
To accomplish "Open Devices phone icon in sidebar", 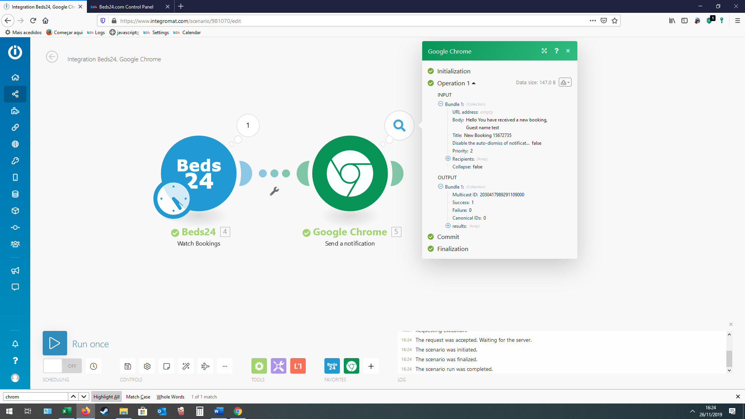I will [15, 177].
